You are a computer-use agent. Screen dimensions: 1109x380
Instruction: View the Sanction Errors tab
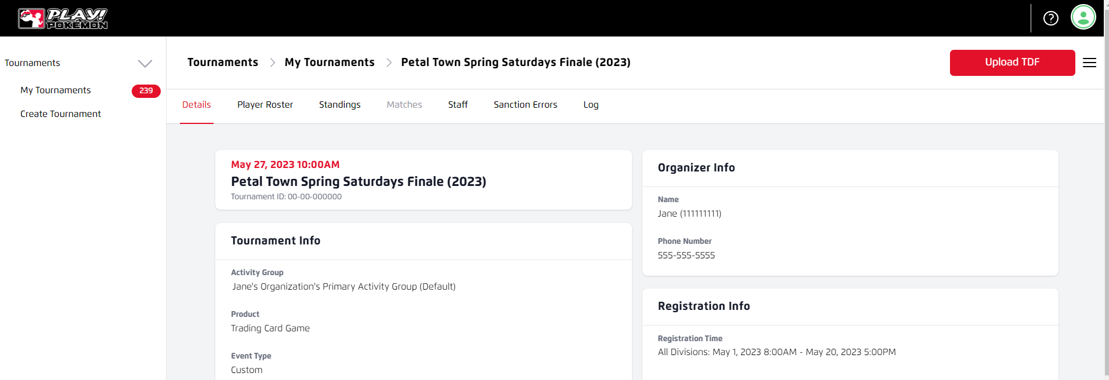click(525, 105)
